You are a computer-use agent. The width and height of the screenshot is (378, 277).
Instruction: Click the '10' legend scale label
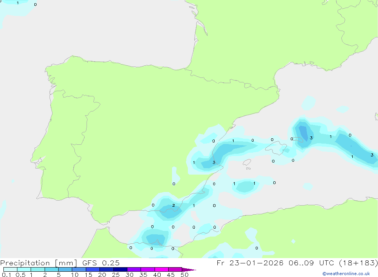pyautogui.click(x=75, y=275)
